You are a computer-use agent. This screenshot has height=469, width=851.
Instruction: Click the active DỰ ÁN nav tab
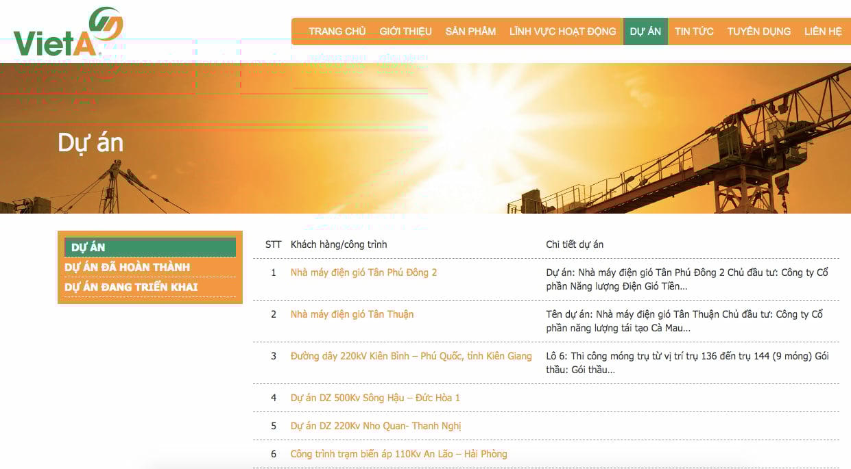click(x=645, y=31)
